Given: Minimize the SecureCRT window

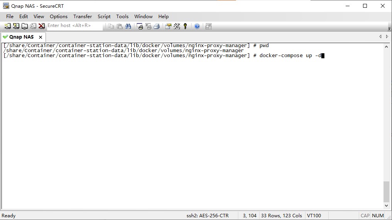Looking at the screenshot, I should click(x=348, y=6).
